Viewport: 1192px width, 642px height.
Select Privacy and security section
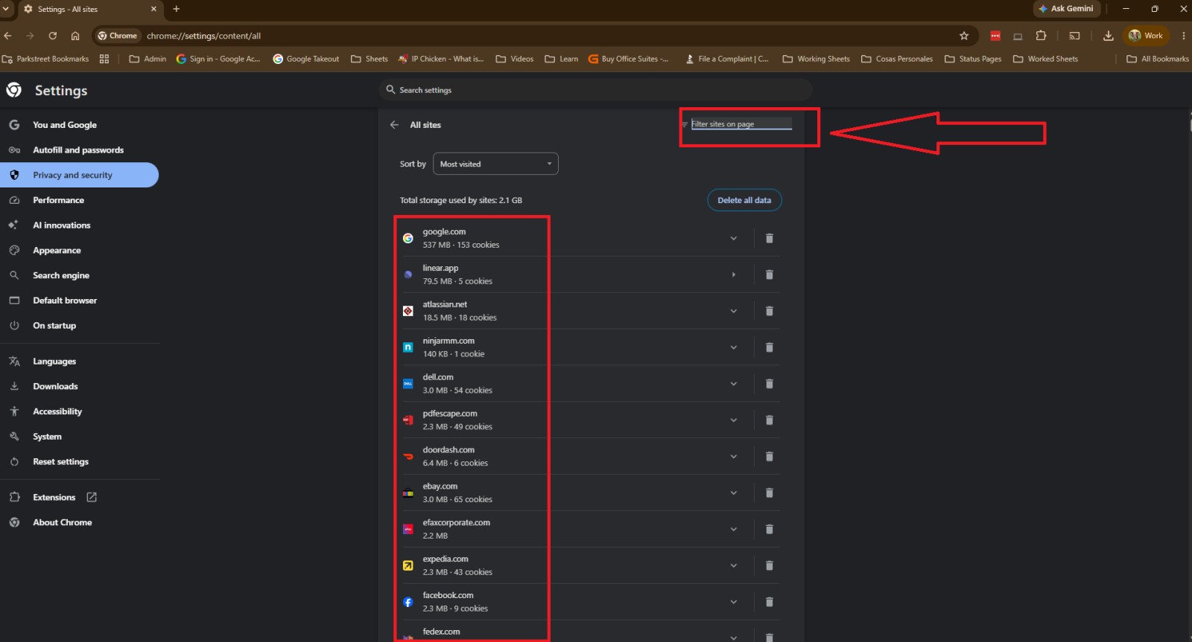coord(79,175)
